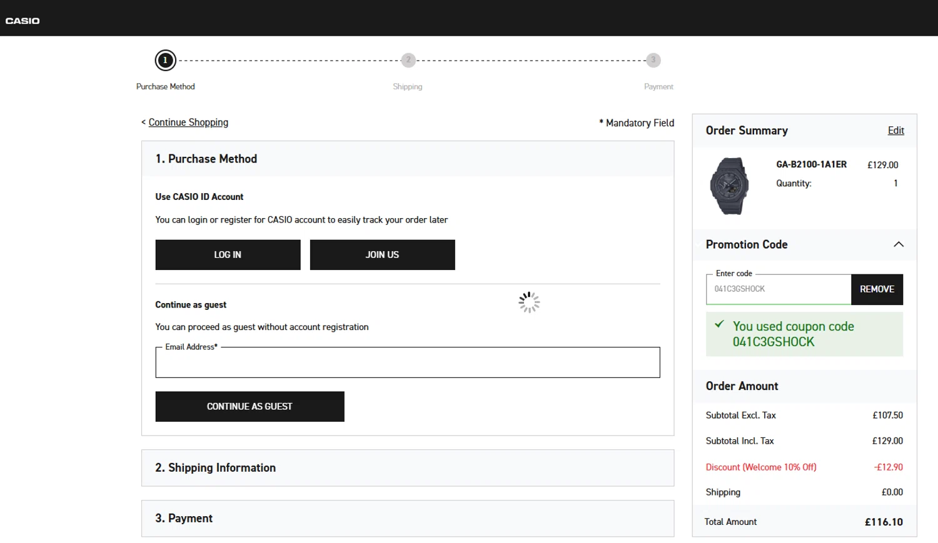The width and height of the screenshot is (938, 543).
Task: Focus the Email Address field
Action: [408, 362]
